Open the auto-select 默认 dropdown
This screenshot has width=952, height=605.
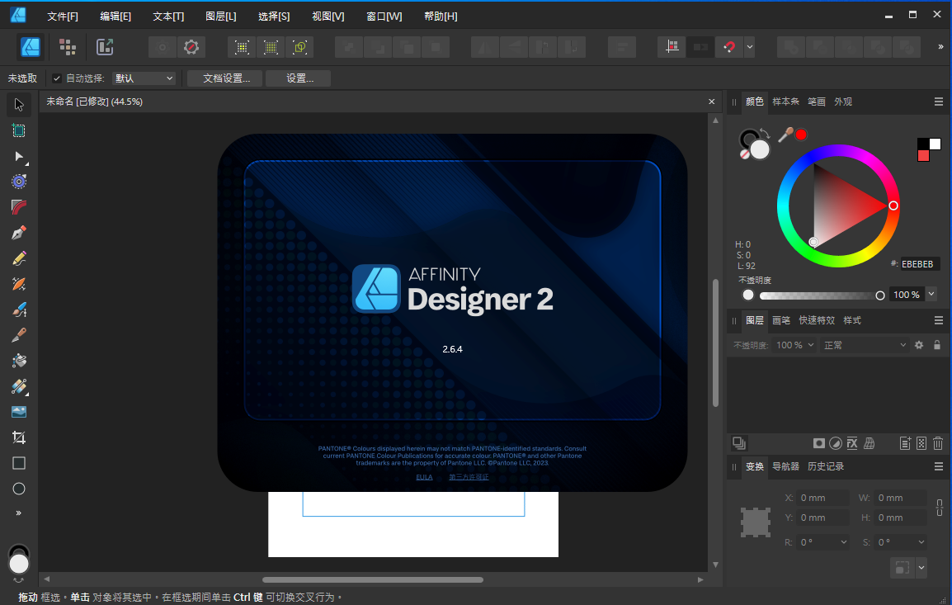[x=144, y=78]
